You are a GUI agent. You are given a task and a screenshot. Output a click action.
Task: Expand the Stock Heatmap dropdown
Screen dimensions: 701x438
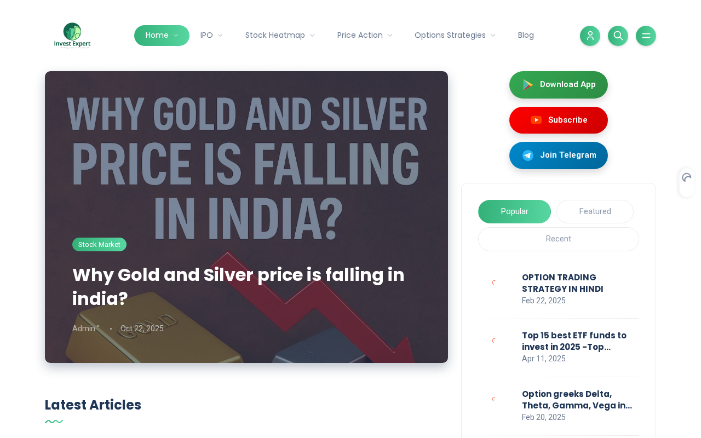coord(280,36)
